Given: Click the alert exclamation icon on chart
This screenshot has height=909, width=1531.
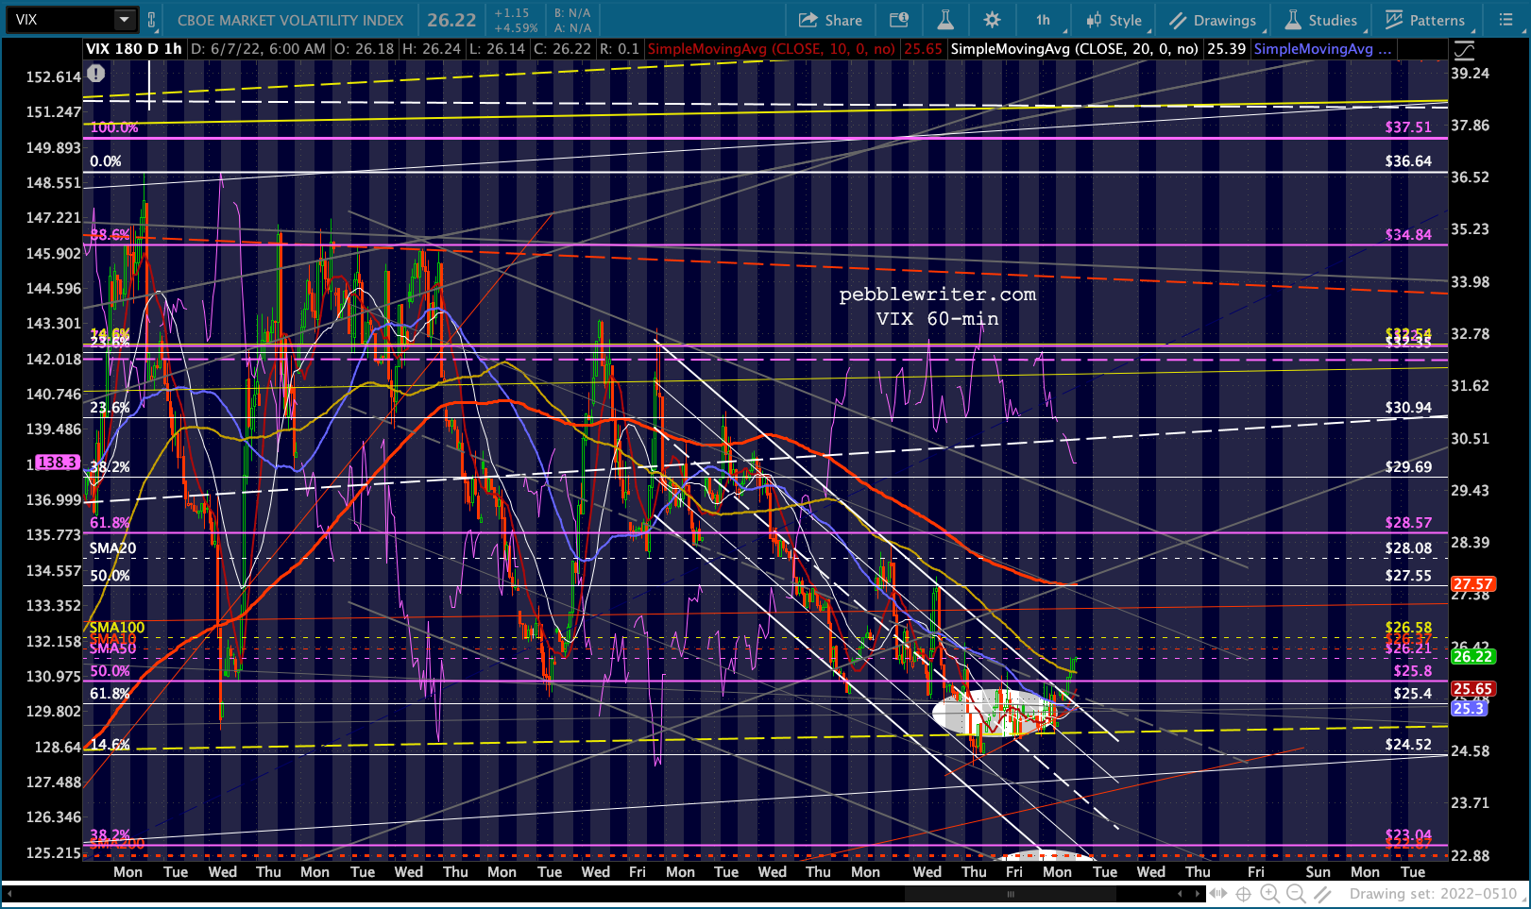Looking at the screenshot, I should click(96, 74).
